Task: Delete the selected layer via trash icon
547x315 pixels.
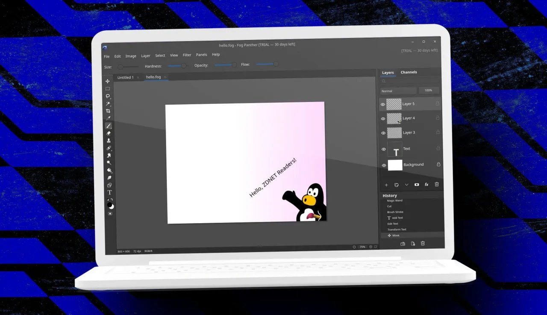Action: pos(436,184)
